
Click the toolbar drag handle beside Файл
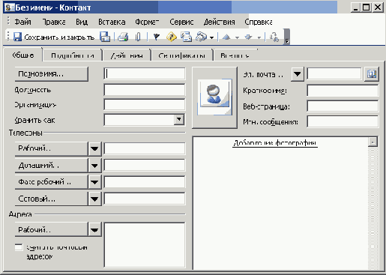click(x=8, y=21)
